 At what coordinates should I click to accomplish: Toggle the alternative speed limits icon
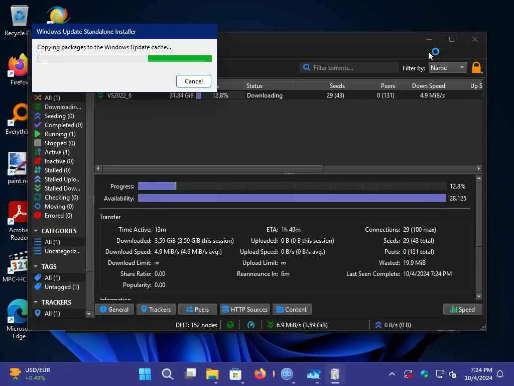pos(251,325)
